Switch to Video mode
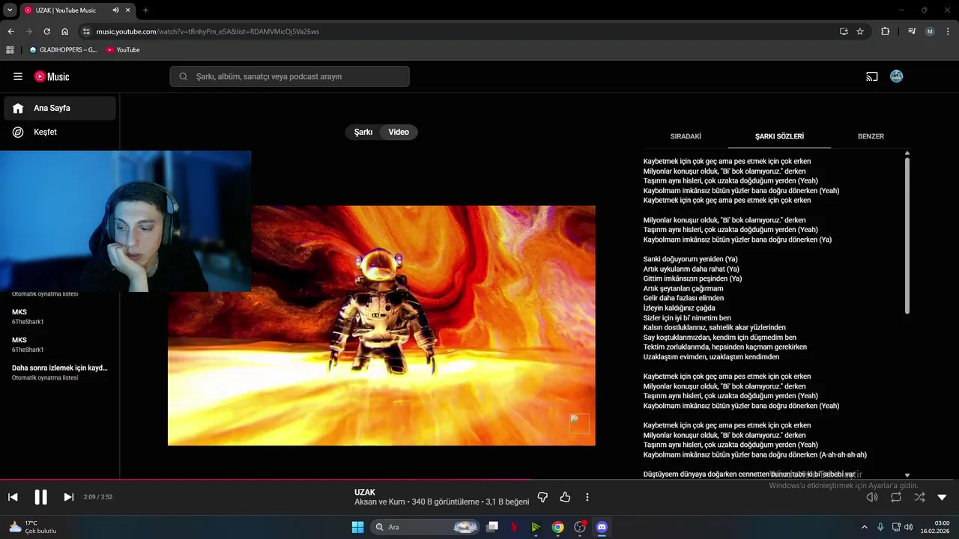Viewport: 959px width, 539px height. [399, 132]
